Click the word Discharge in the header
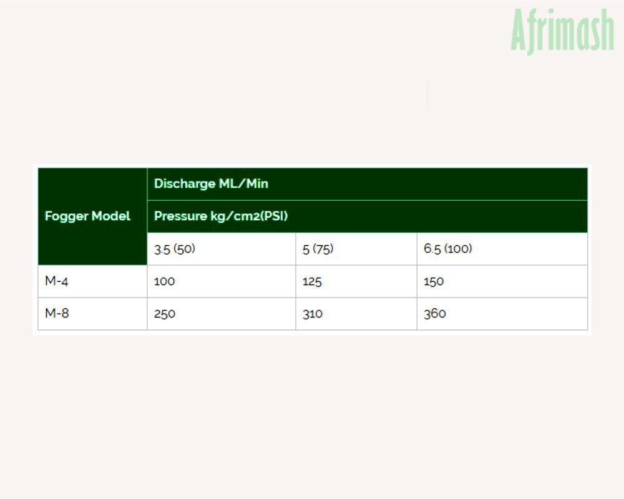The image size is (624, 499). click(x=185, y=183)
